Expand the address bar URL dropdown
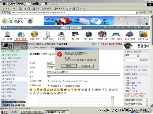Screen dimensions: 153x114 click(137, 12)
